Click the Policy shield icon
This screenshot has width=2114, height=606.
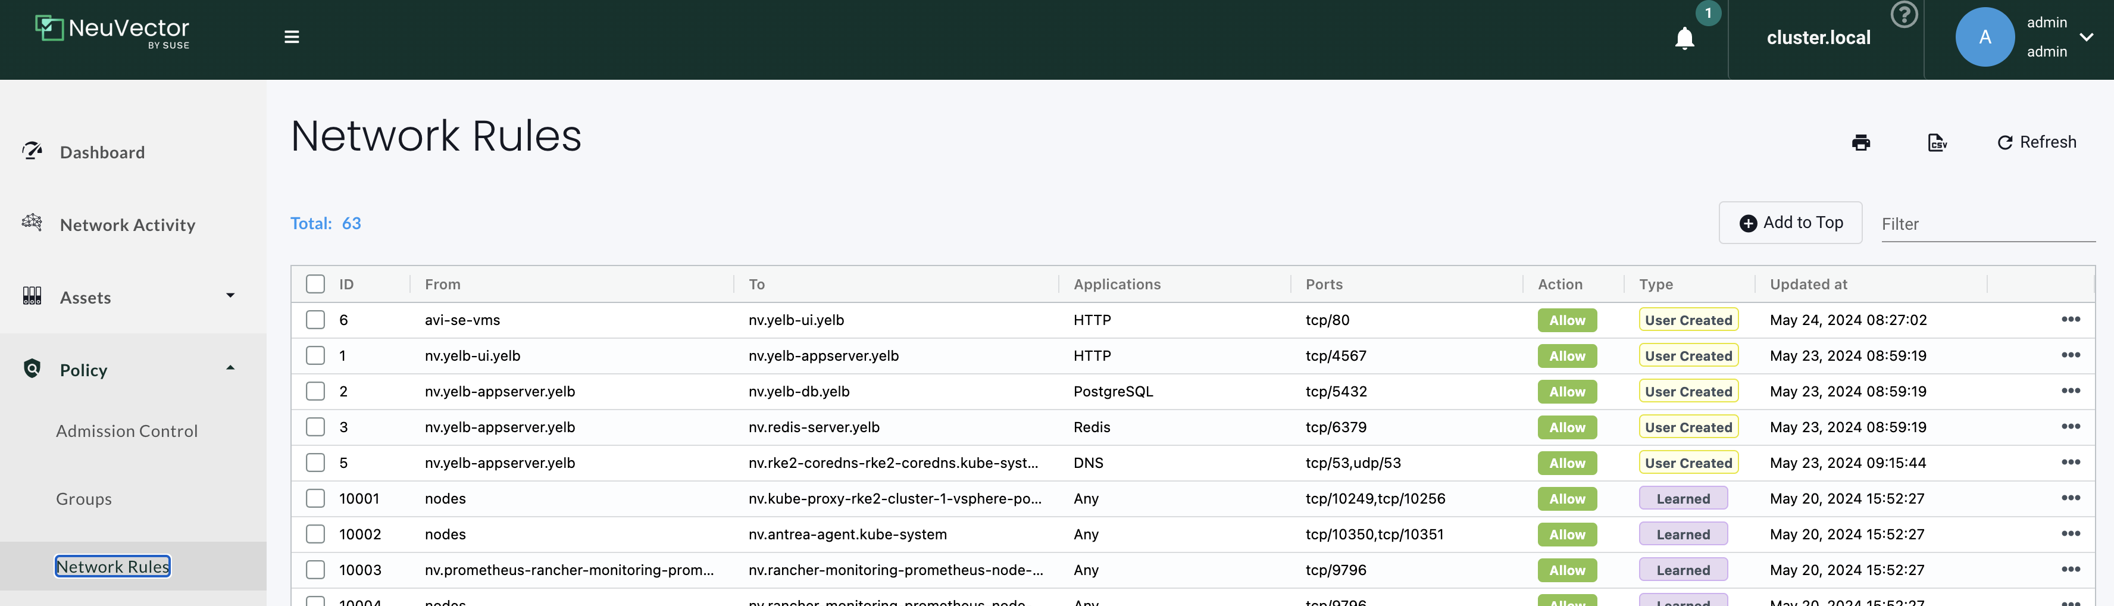click(32, 368)
